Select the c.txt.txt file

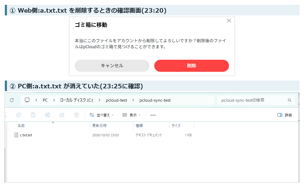click(x=26, y=135)
